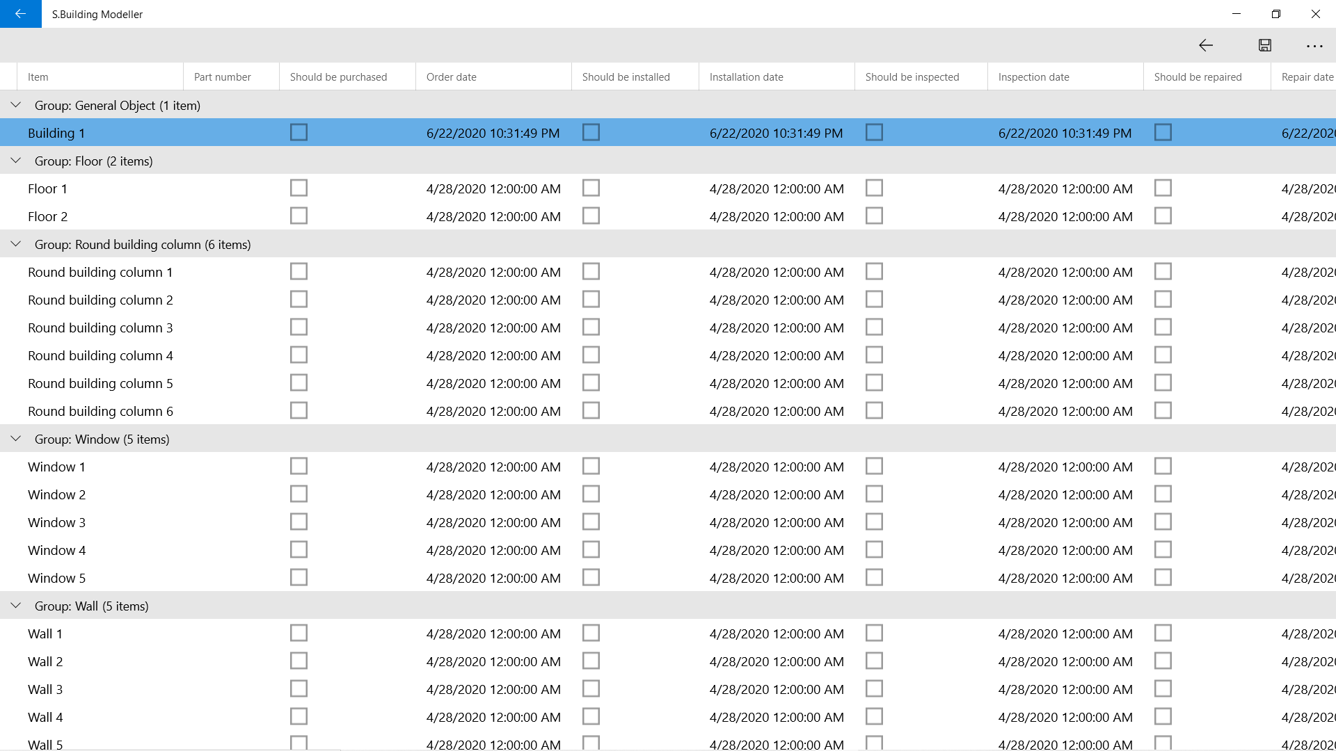
Task: Click the save floppy disk icon
Action: [x=1265, y=46]
